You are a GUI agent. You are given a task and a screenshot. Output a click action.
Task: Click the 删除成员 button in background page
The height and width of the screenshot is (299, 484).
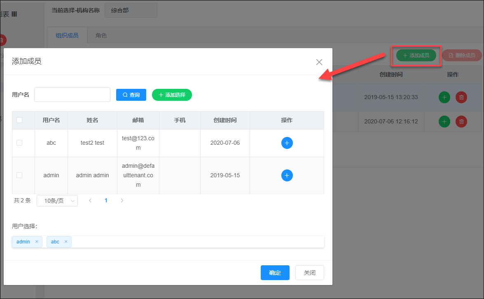click(x=462, y=56)
